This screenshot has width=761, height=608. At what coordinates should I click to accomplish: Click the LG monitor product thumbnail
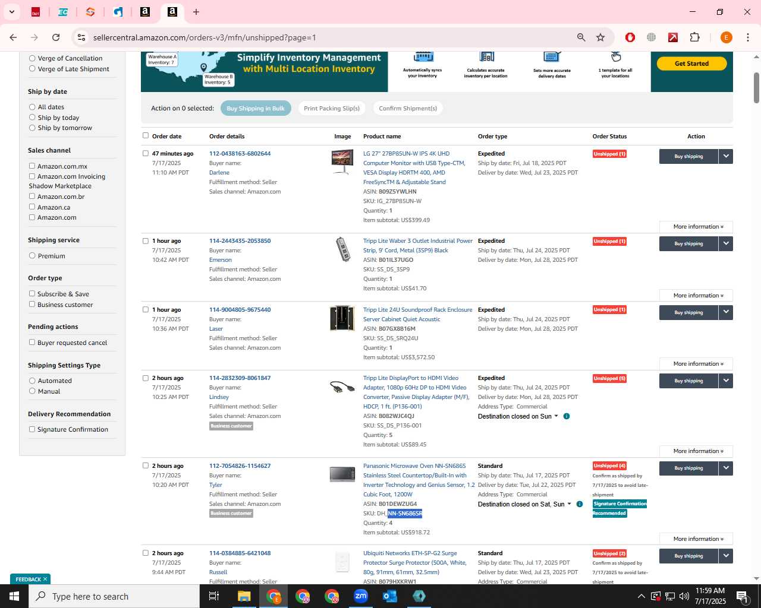coord(342,161)
